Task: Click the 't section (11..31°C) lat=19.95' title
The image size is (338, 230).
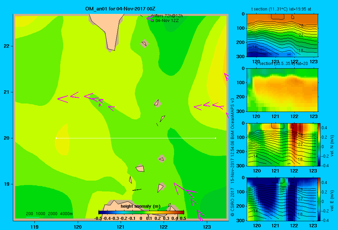Action: 281,9
